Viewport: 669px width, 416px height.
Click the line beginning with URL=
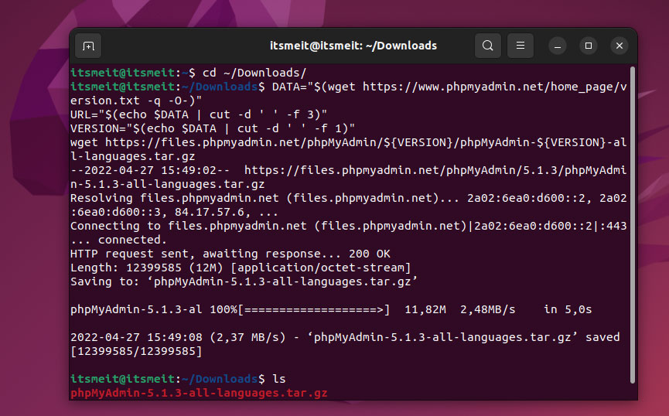coord(199,114)
